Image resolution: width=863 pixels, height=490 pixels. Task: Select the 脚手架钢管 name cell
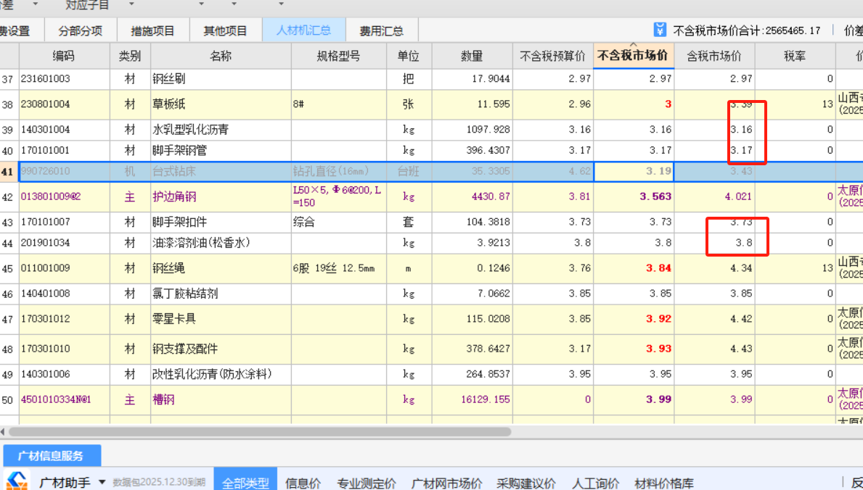221,150
